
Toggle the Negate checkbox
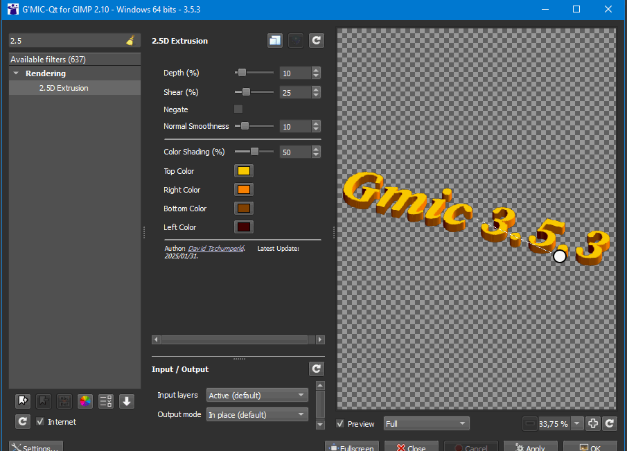(238, 109)
